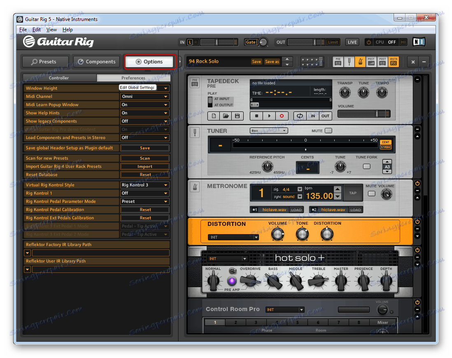Screen dimensions: 452x358
Task: Open the File menu
Action: [23, 29]
